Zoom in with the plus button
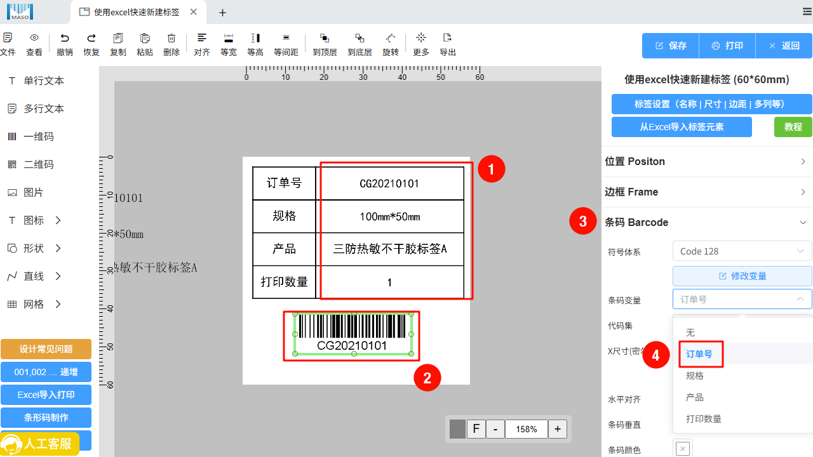The width and height of the screenshot is (813, 457). [x=558, y=429]
